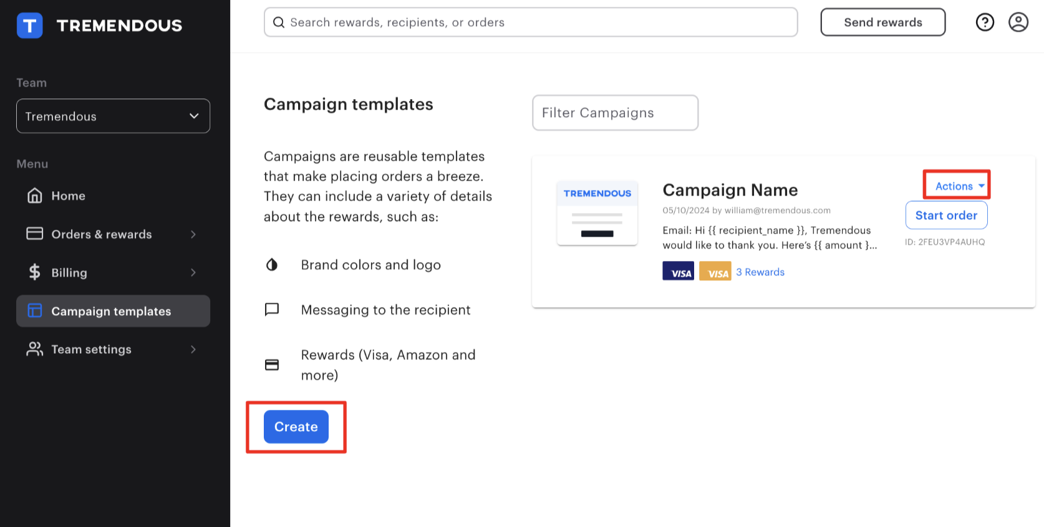Focus the search rewards, recipients, or orders field
1044x527 pixels.
[531, 22]
